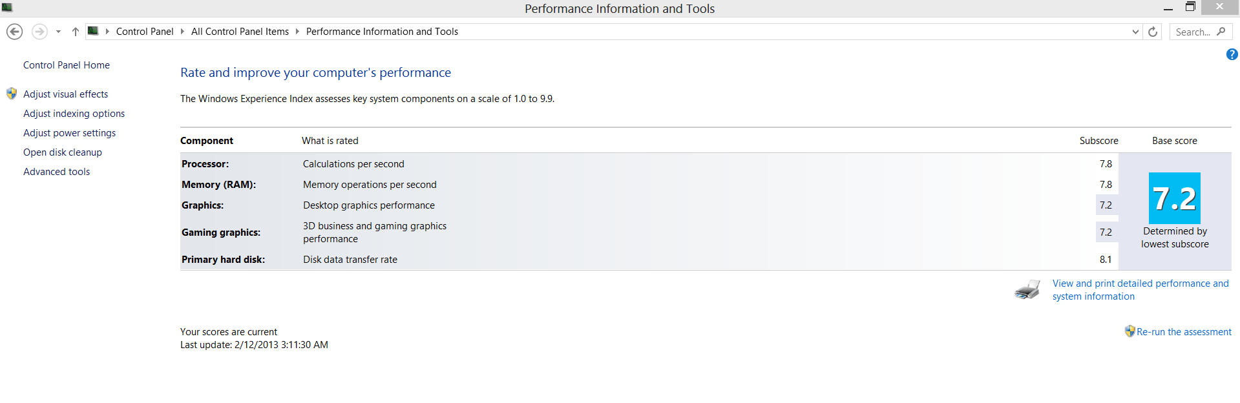Click Re-run the assessment
This screenshot has height=403, width=1240.
[1184, 332]
